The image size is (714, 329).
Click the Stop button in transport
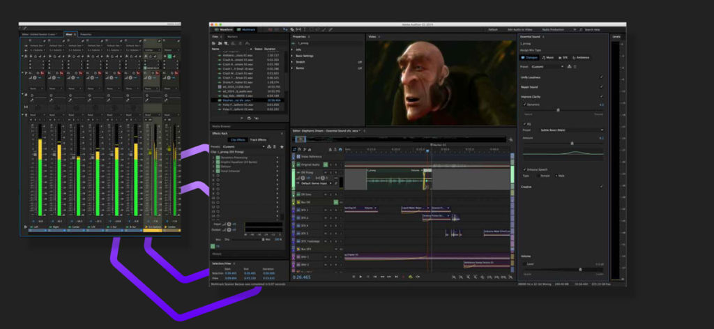coord(353,277)
